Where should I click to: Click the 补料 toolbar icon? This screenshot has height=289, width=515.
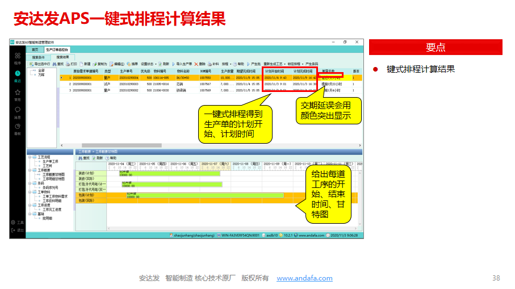coord(210,64)
